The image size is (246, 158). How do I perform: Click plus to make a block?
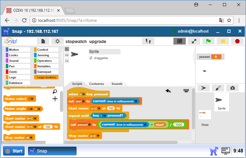coord(55,99)
